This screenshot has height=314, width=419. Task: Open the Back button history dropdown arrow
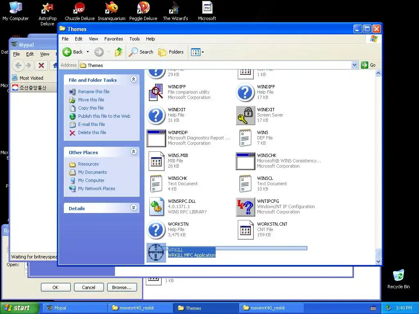pos(88,52)
